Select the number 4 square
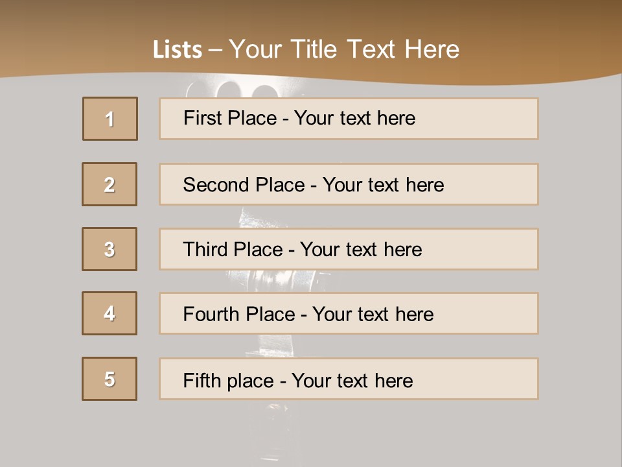This screenshot has width=622, height=467. tap(109, 313)
